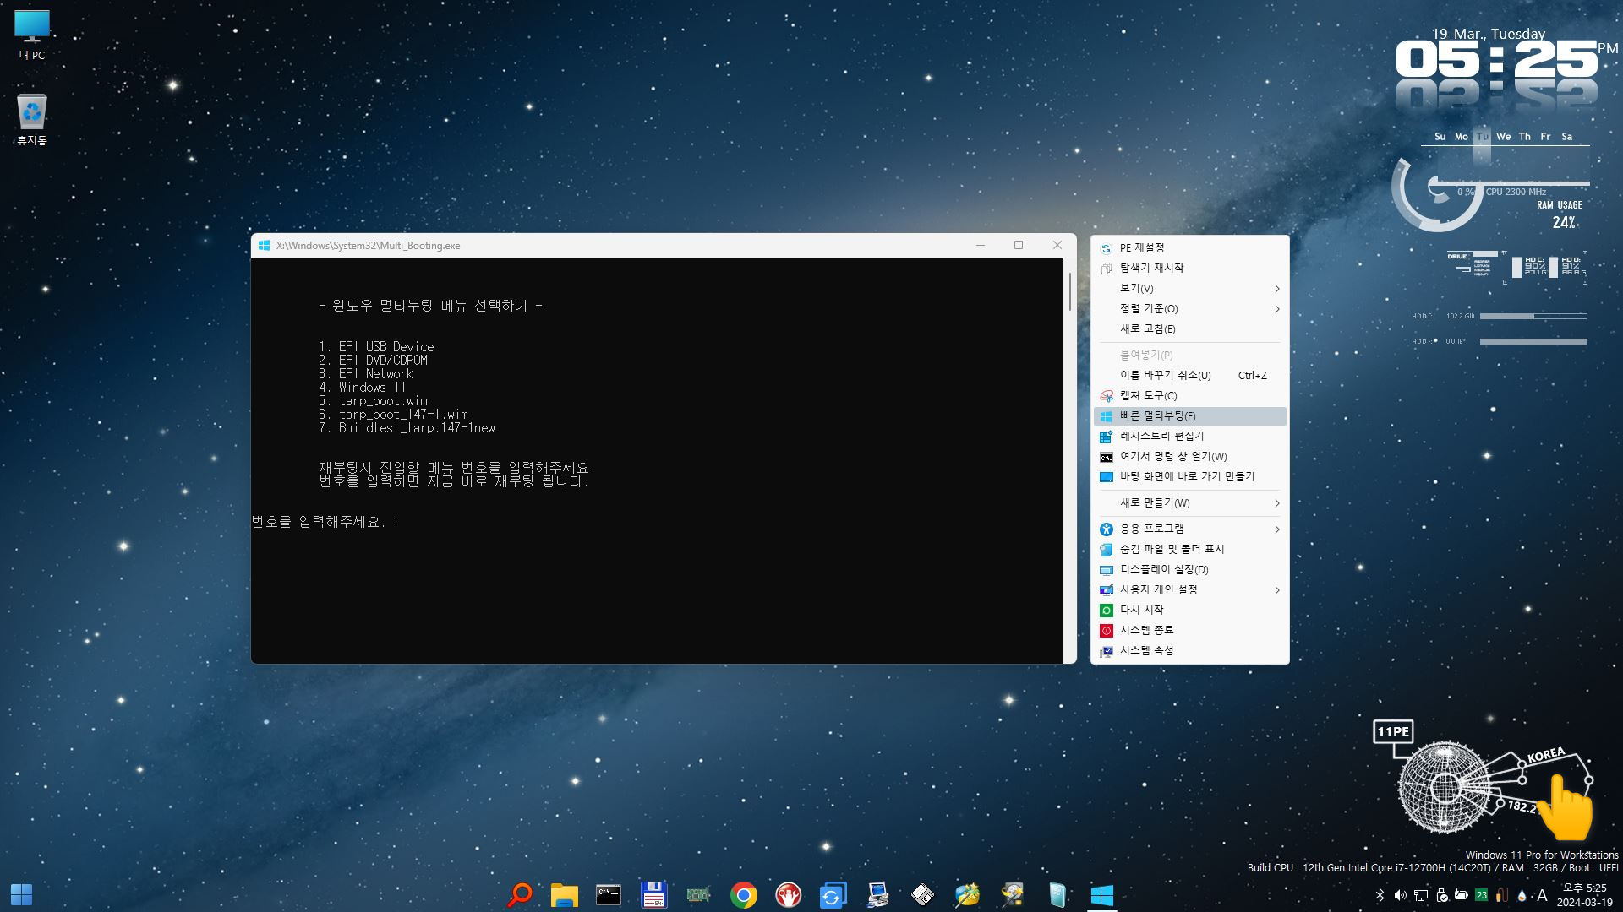Choose 시스템 종료 in the context menu
The height and width of the screenshot is (912, 1623).
(x=1189, y=631)
